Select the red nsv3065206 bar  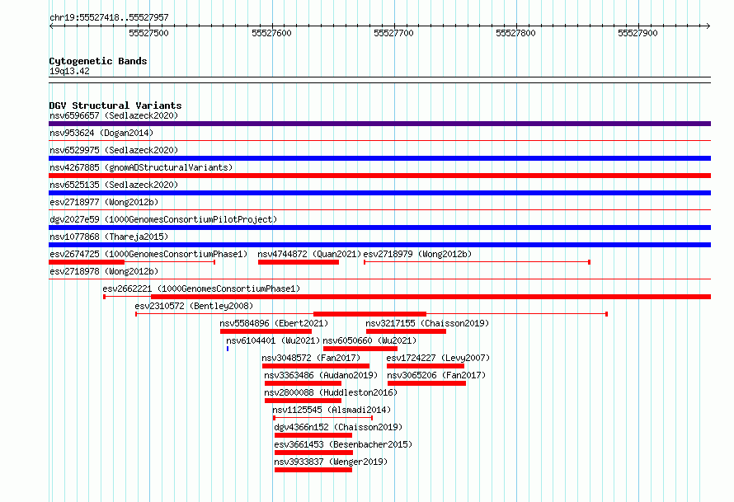[x=427, y=383]
